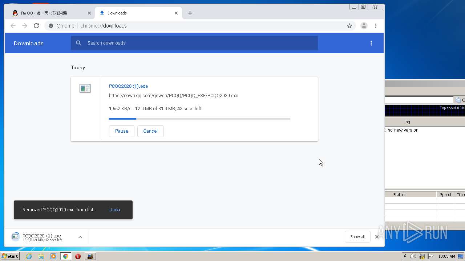Focus the Search downloads field

point(194,43)
